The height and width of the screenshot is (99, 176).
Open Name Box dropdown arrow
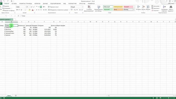6,16
